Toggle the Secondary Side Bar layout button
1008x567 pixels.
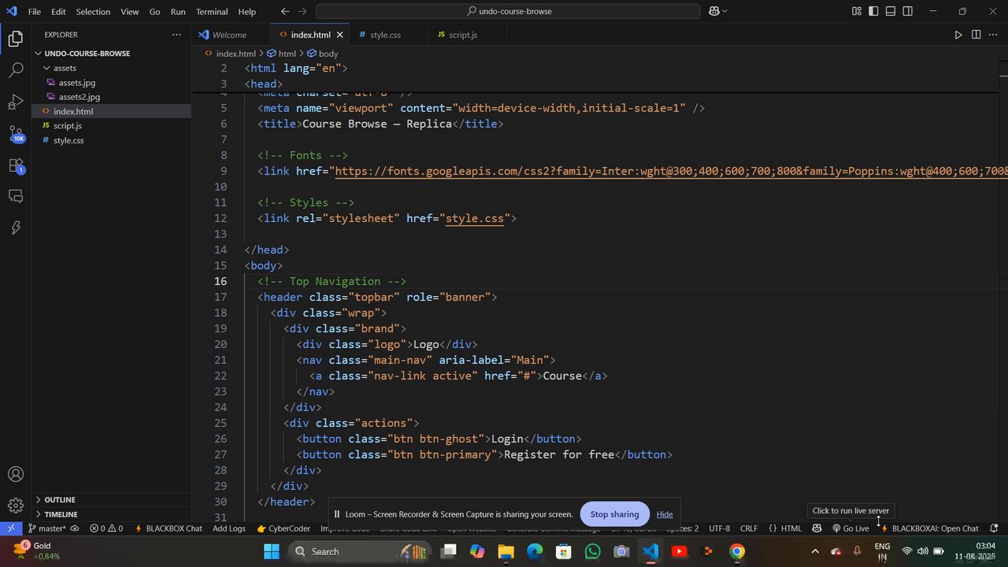[x=908, y=12]
